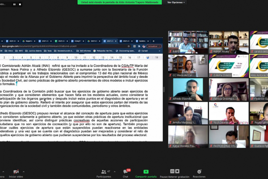Stop the recording in the bottom toolbar
The height and width of the screenshot is (179, 268).
[177, 171]
